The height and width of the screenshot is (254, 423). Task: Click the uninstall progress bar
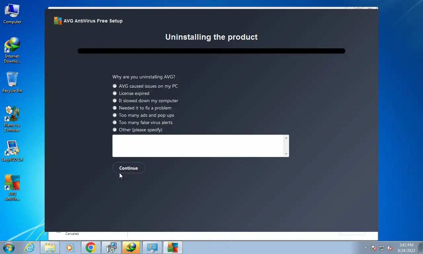pos(211,51)
